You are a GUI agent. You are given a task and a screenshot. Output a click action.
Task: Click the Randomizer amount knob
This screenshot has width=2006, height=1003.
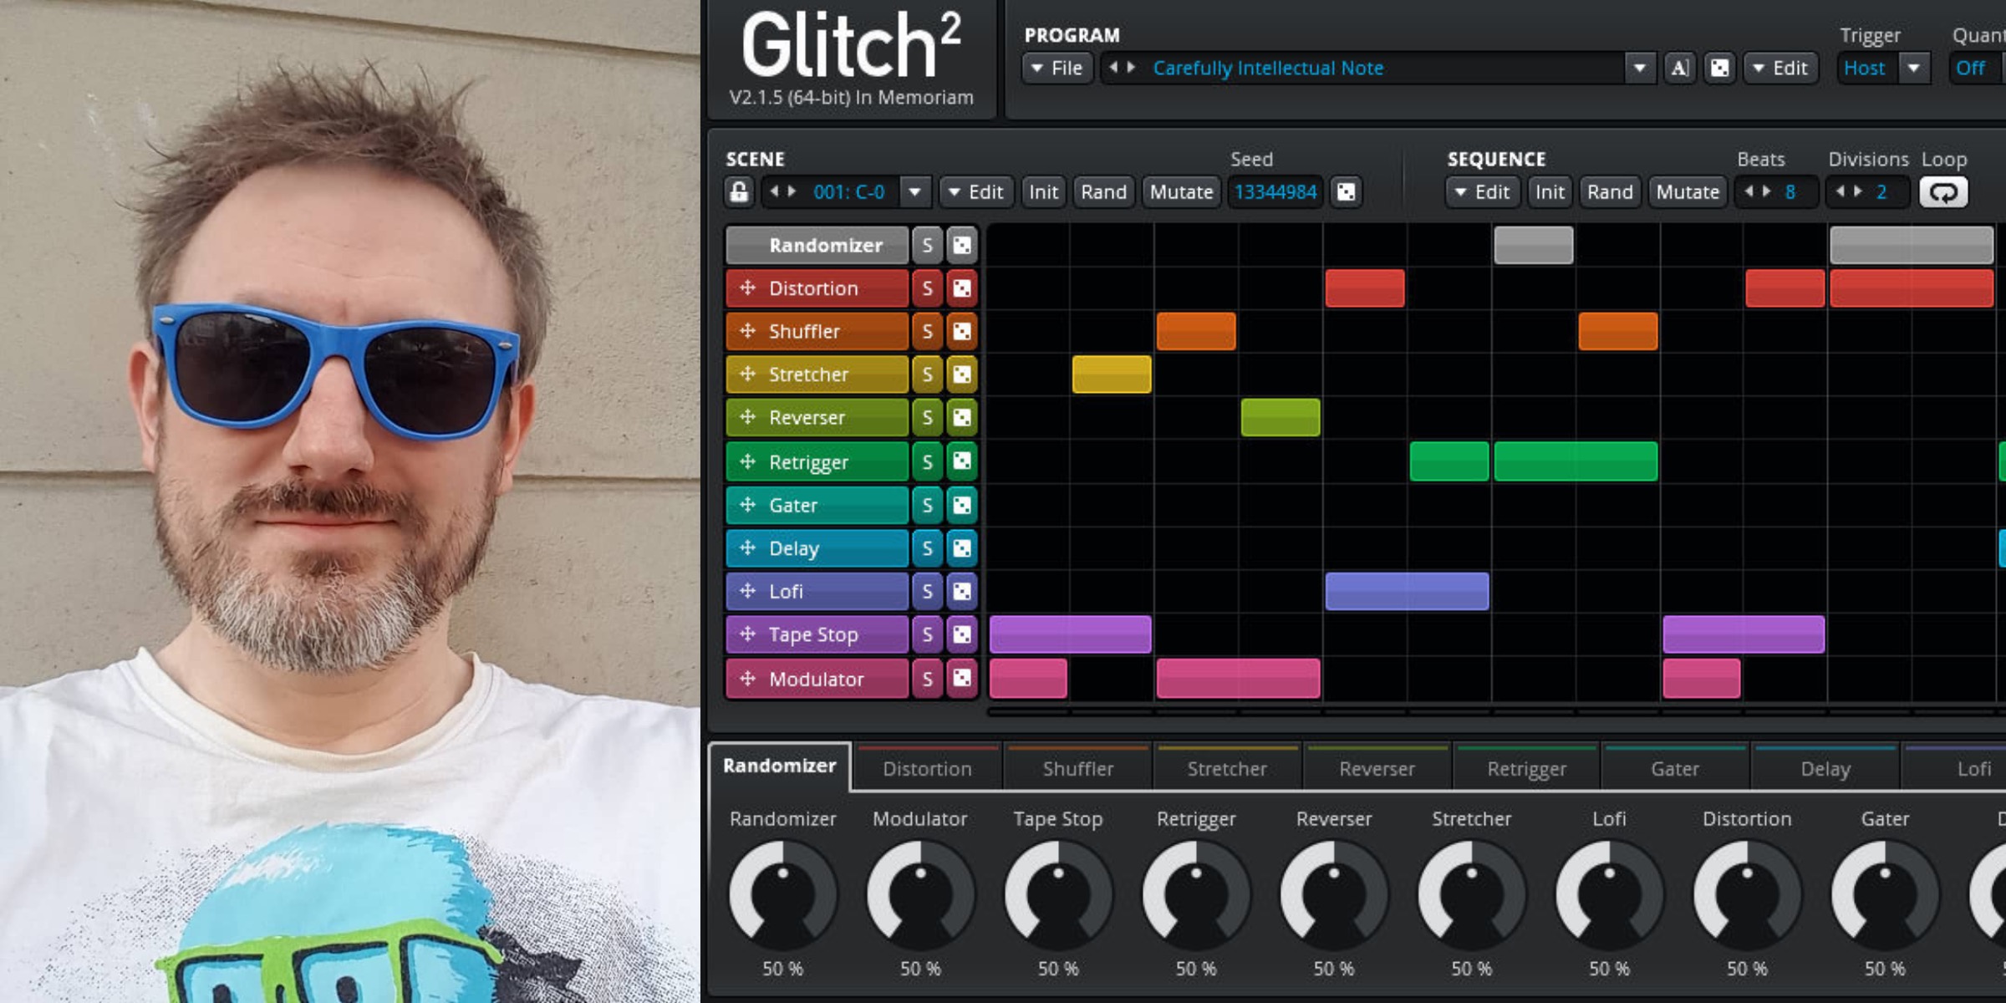pyautogui.click(x=782, y=894)
